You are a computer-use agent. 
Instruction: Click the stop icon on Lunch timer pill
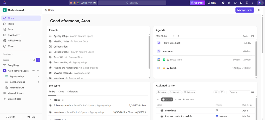pos(71,3)
